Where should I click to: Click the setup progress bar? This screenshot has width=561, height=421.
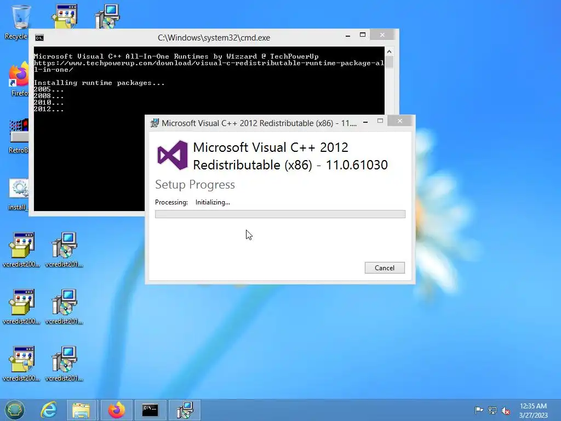tap(280, 214)
